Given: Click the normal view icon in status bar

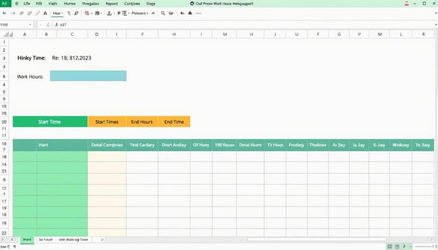Looking at the screenshot, I should tap(390, 247).
